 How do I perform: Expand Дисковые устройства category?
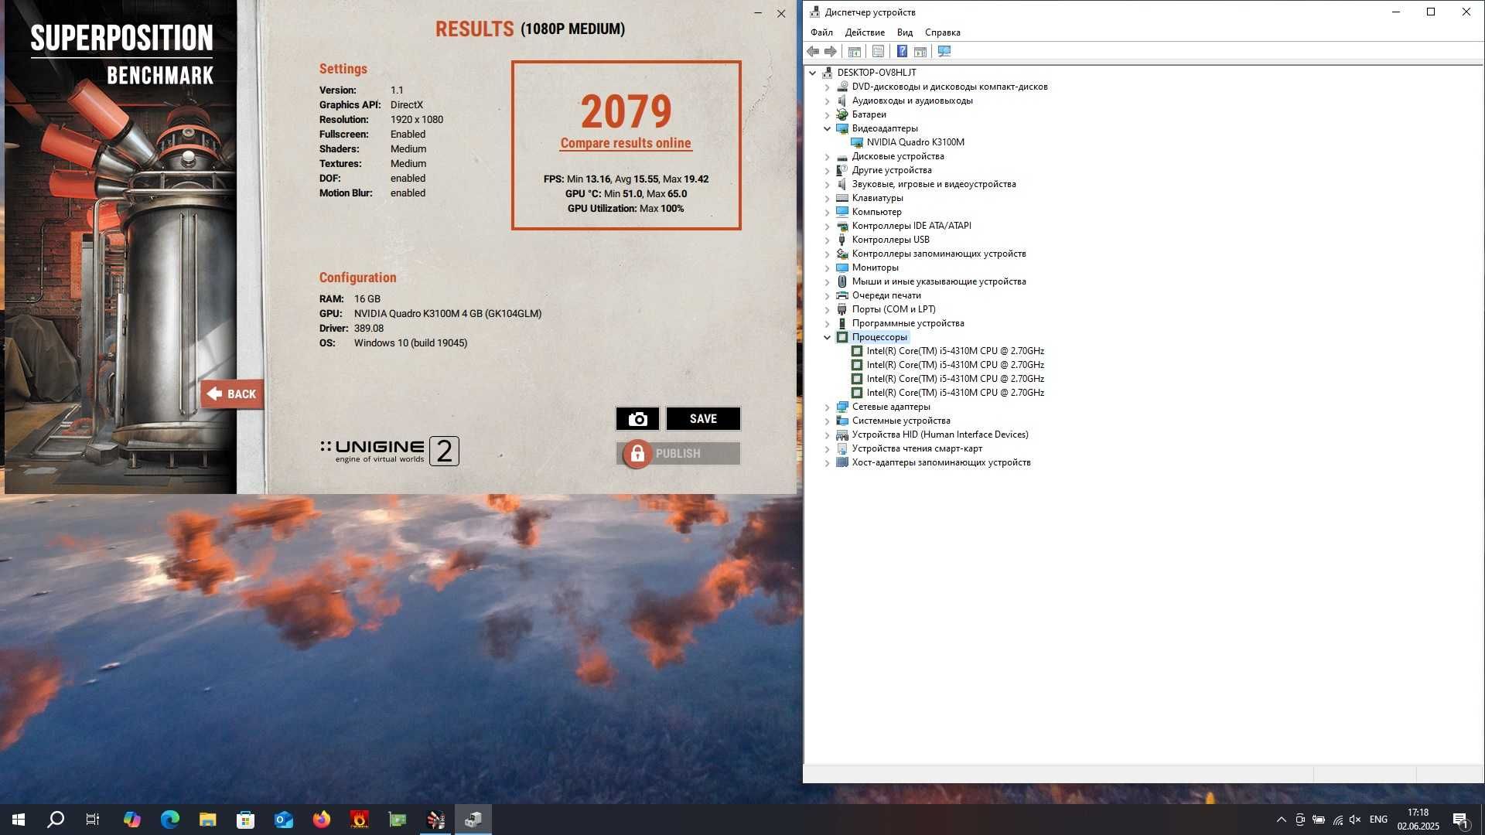pyautogui.click(x=827, y=156)
